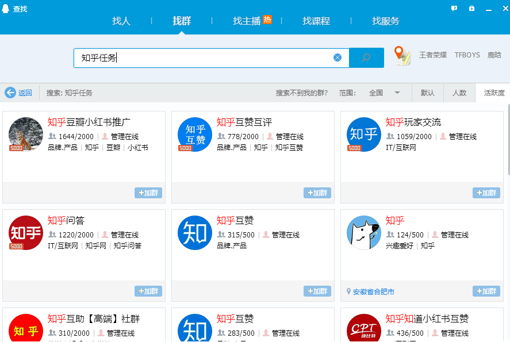This screenshot has height=342, width=510.
Task: Open the feedback chat bubble icon
Action: point(454,9)
